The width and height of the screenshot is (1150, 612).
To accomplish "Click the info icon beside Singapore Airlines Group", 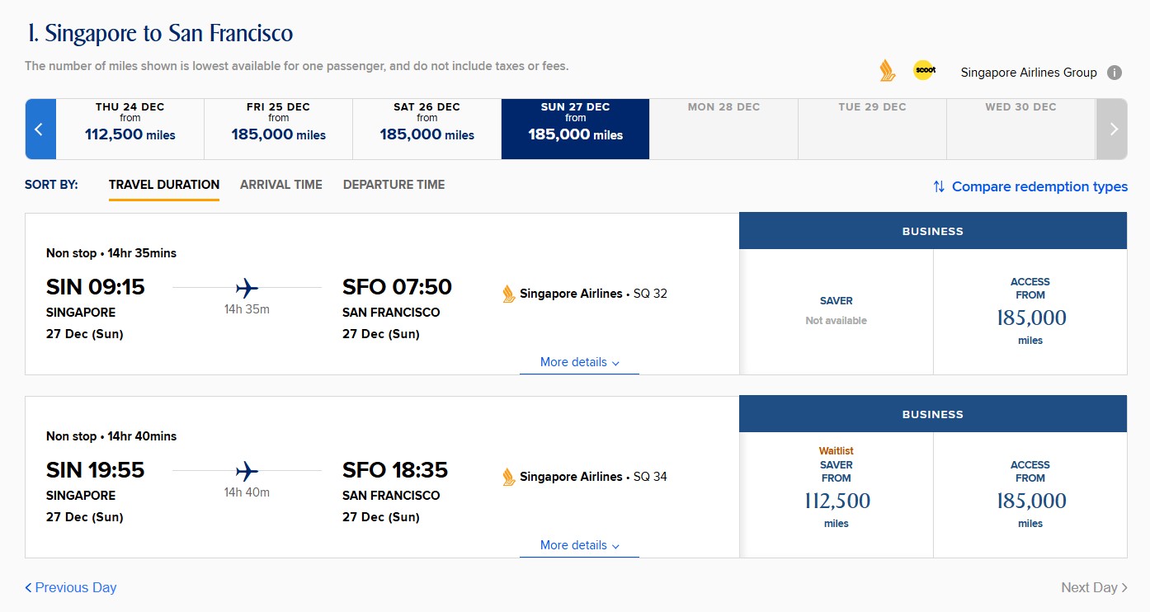I will (1114, 73).
